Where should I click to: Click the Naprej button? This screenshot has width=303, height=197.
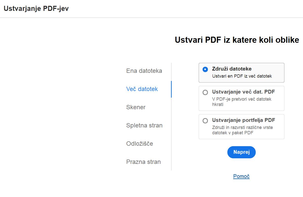(241, 152)
